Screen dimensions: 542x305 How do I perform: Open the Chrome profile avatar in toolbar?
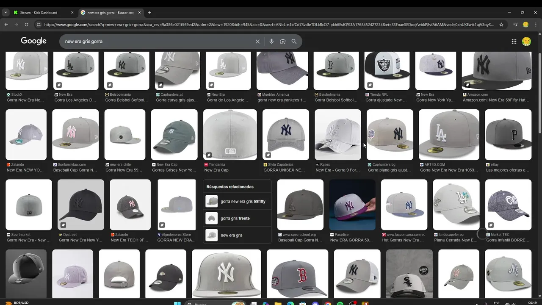coord(525,25)
